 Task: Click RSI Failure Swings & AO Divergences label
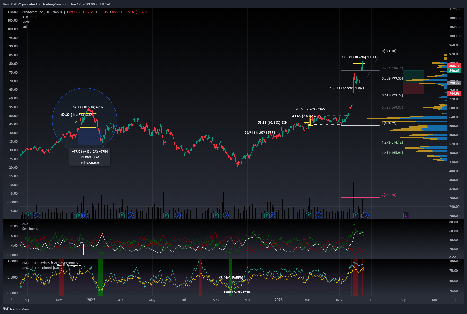[x=50, y=263]
